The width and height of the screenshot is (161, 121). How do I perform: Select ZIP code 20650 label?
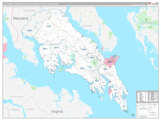tap(82, 68)
